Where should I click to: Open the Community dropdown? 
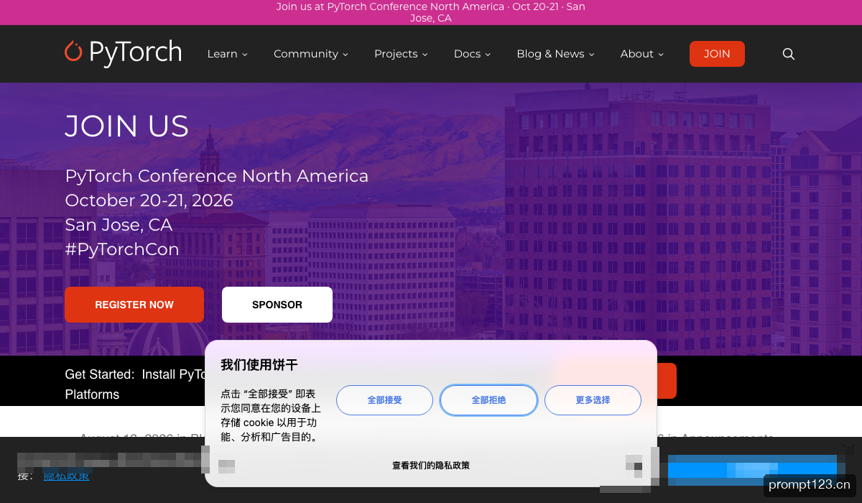(x=311, y=54)
